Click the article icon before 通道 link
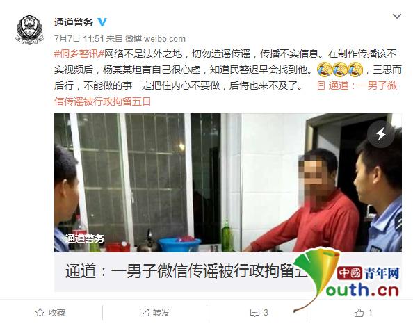Screen dimensions: 413x326 pos(321,85)
